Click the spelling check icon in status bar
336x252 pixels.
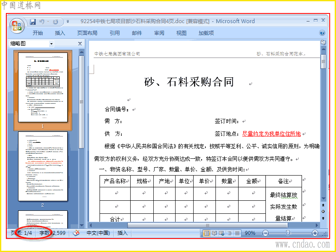[x=76, y=233]
